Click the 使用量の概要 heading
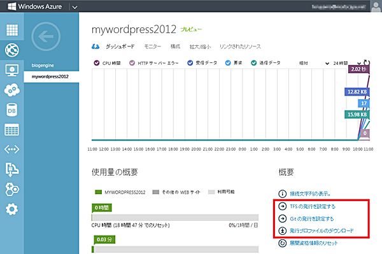The image size is (382, 254). coord(115,172)
